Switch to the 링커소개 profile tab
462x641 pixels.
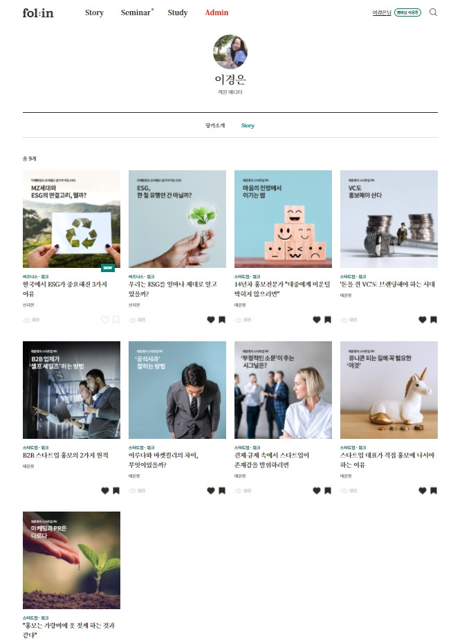(215, 125)
